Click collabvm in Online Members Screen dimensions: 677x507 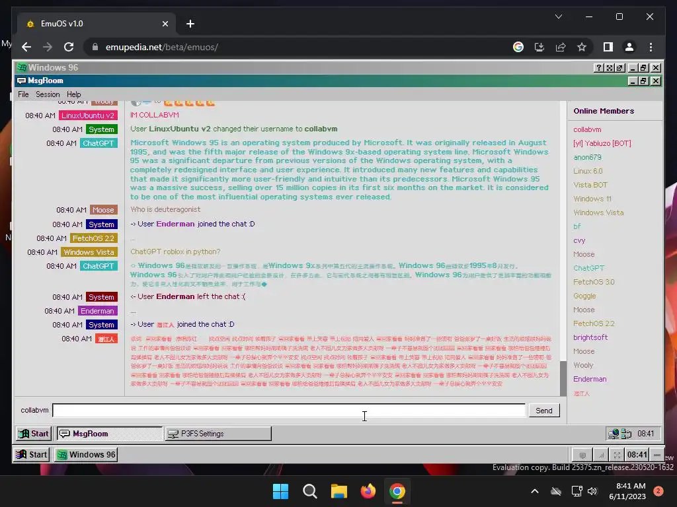tap(587, 130)
